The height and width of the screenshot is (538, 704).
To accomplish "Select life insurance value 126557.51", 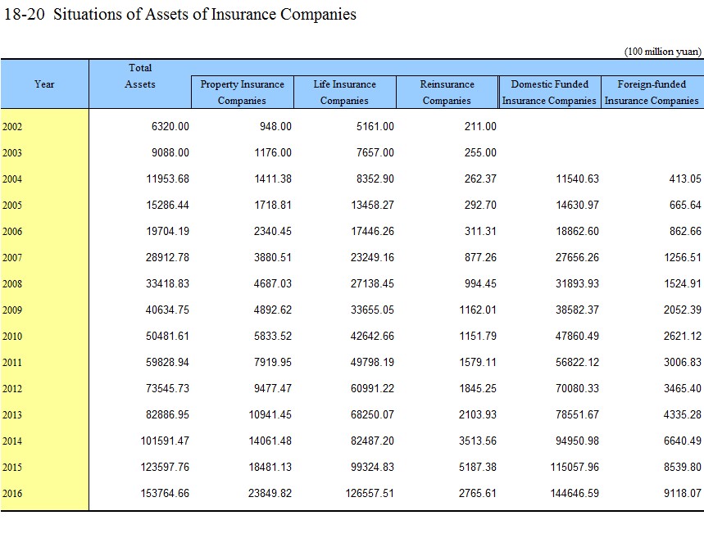I will pyautogui.click(x=366, y=494).
